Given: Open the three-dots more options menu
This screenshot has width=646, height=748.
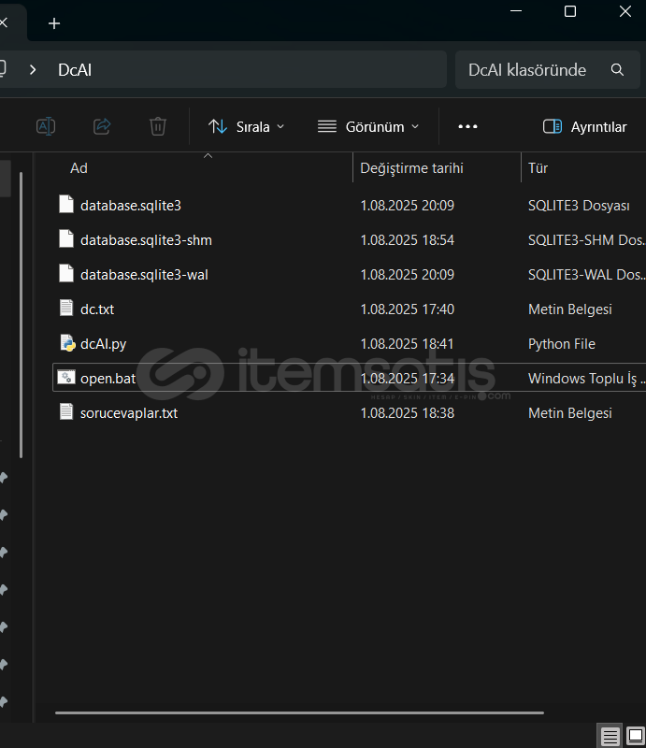Looking at the screenshot, I should point(467,126).
